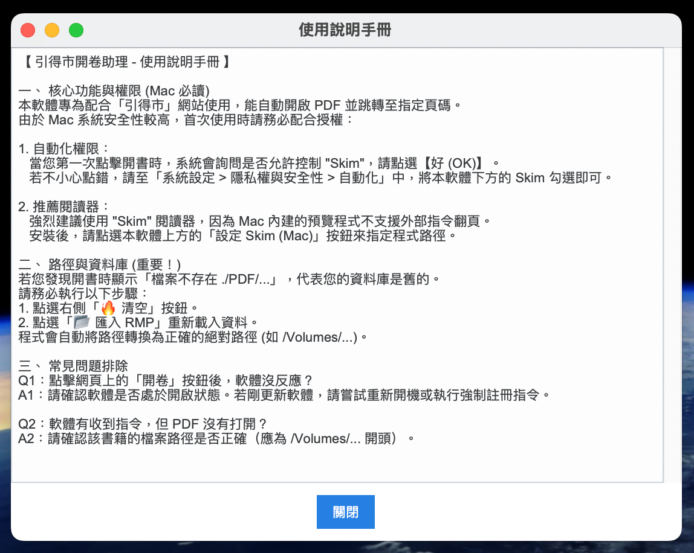Viewport: 694px width, 553px height.
Task: Close the window with the red button
Action: [28, 30]
